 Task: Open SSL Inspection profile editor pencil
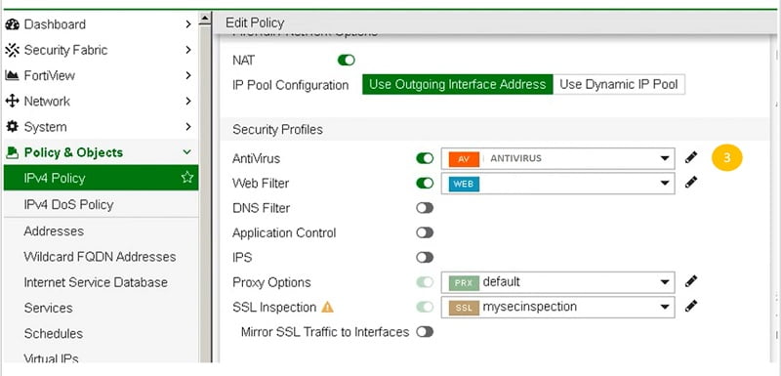click(x=690, y=306)
